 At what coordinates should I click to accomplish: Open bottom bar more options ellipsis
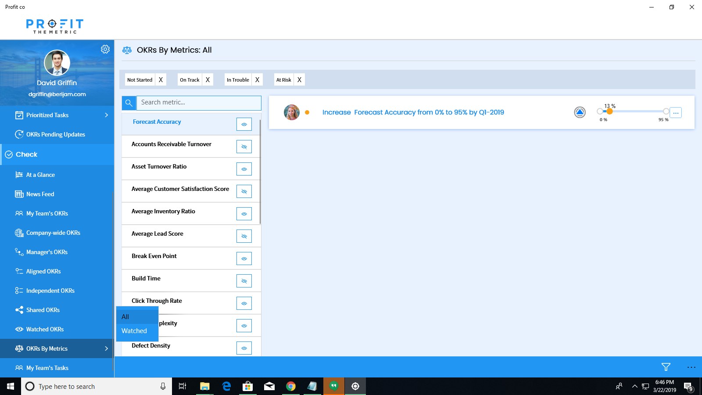click(691, 367)
